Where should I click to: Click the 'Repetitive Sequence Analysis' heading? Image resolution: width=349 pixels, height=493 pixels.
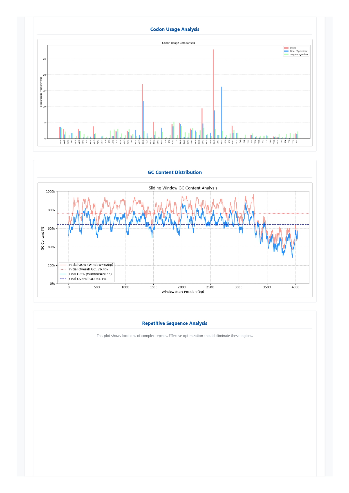pyautogui.click(x=174, y=323)
